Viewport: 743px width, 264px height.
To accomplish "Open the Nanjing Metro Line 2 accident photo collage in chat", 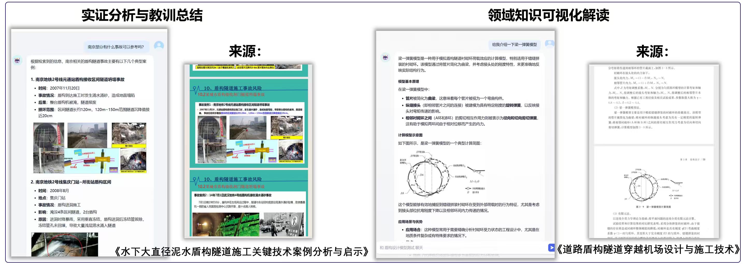I will point(90,148).
